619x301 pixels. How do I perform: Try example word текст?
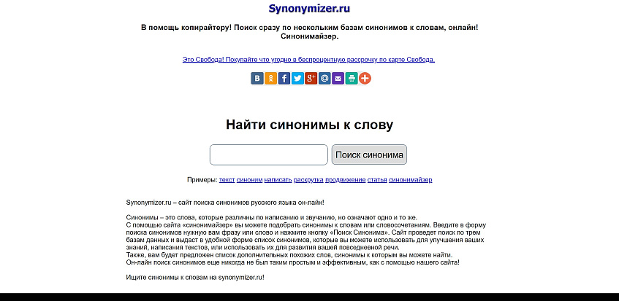227,180
